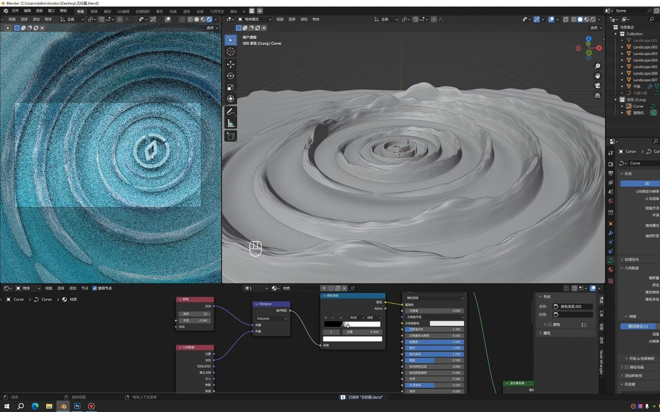Switch to the Geometry Nodes workspace tab
This screenshot has width=660, height=412.
click(x=217, y=11)
